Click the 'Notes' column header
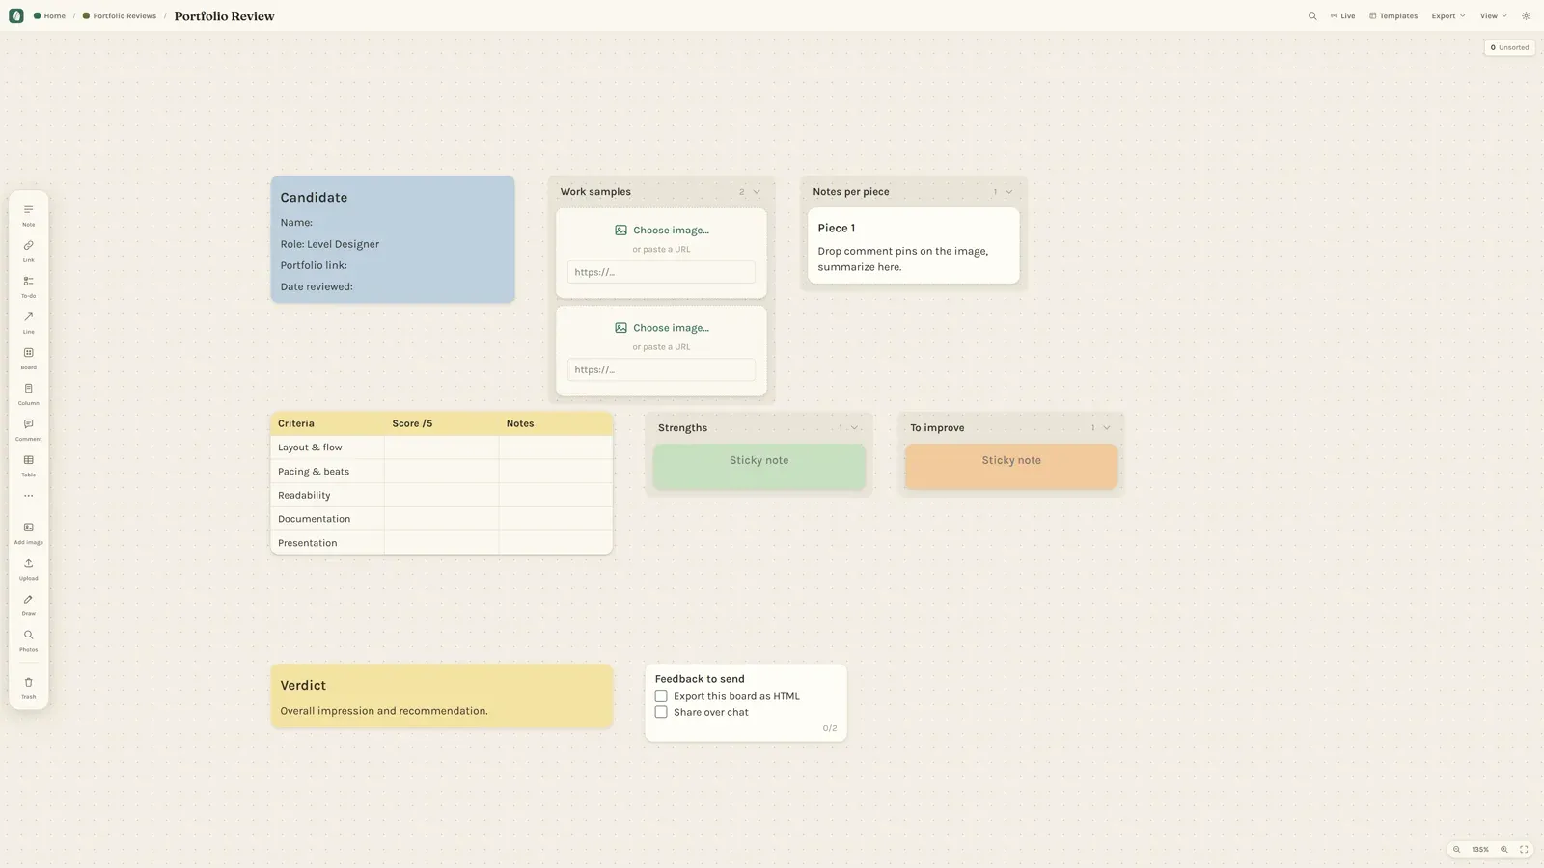This screenshot has height=868, width=1544. tap(556, 423)
